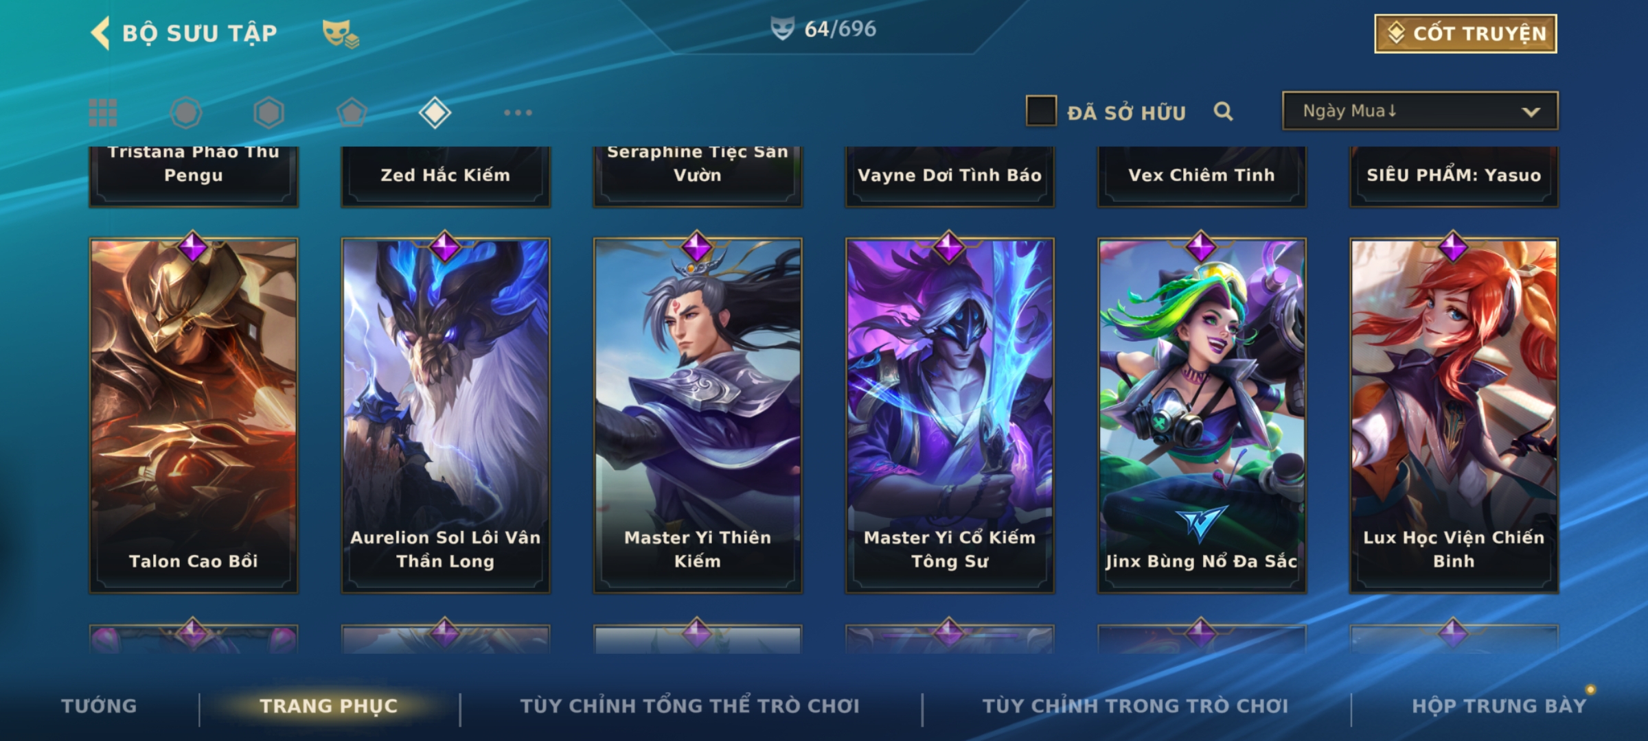Expand the Ngày Mua sort dropdown
Viewport: 1648px width, 741px height.
1420,111
